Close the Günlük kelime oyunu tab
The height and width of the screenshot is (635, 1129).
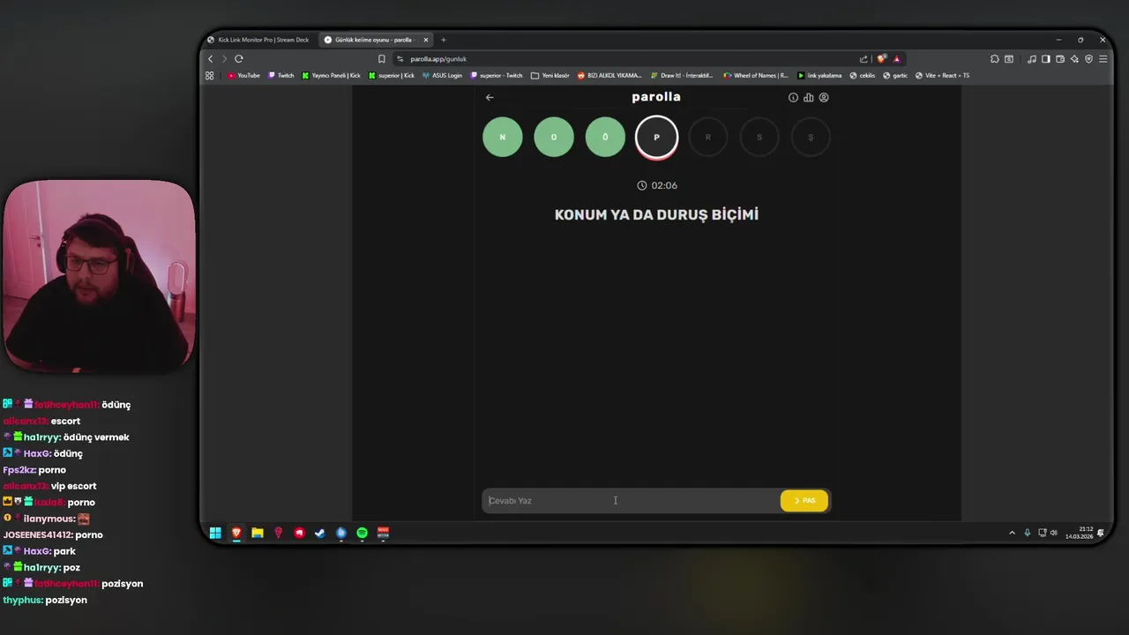[426, 40]
